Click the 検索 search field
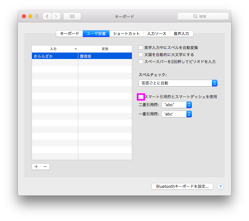Screen dimensions: 249x221 point(203,16)
